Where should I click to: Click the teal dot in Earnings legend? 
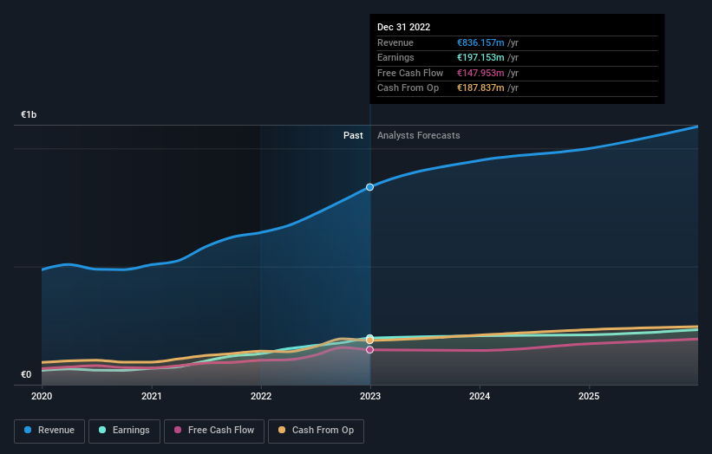[102, 430]
